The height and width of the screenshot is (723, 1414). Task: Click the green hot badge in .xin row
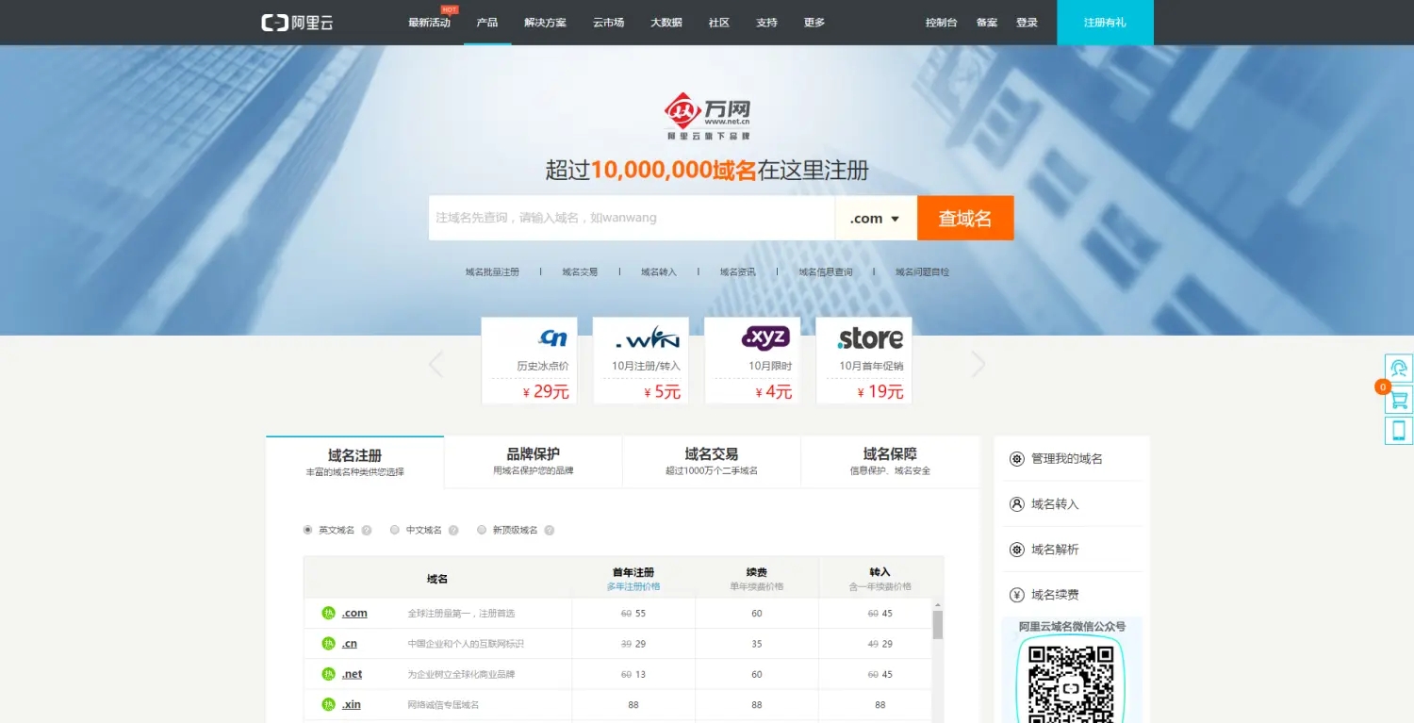pos(328,704)
